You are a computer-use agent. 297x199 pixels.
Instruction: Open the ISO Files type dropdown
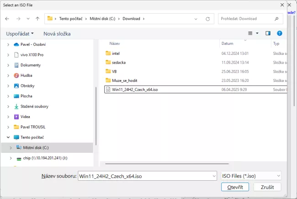[250, 175]
